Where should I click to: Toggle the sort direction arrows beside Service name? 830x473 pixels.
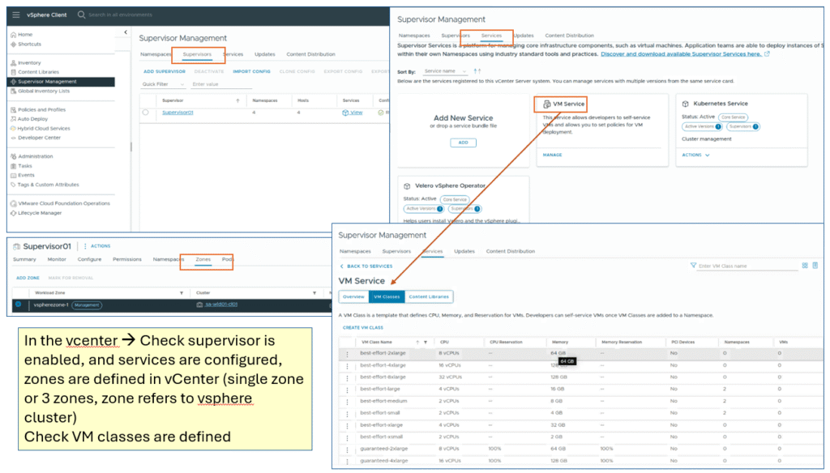click(477, 71)
